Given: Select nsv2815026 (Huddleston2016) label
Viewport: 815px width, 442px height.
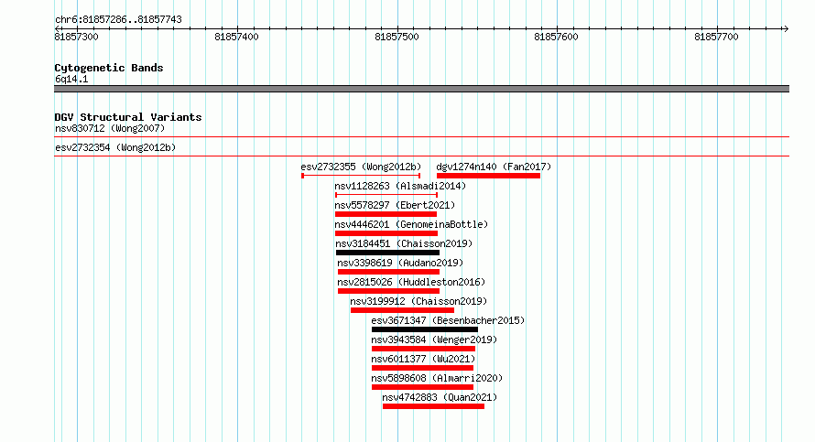Looking at the screenshot, I should pos(411,282).
